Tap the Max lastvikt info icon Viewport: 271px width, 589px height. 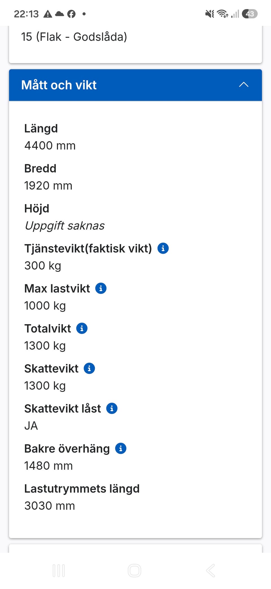coord(101,288)
